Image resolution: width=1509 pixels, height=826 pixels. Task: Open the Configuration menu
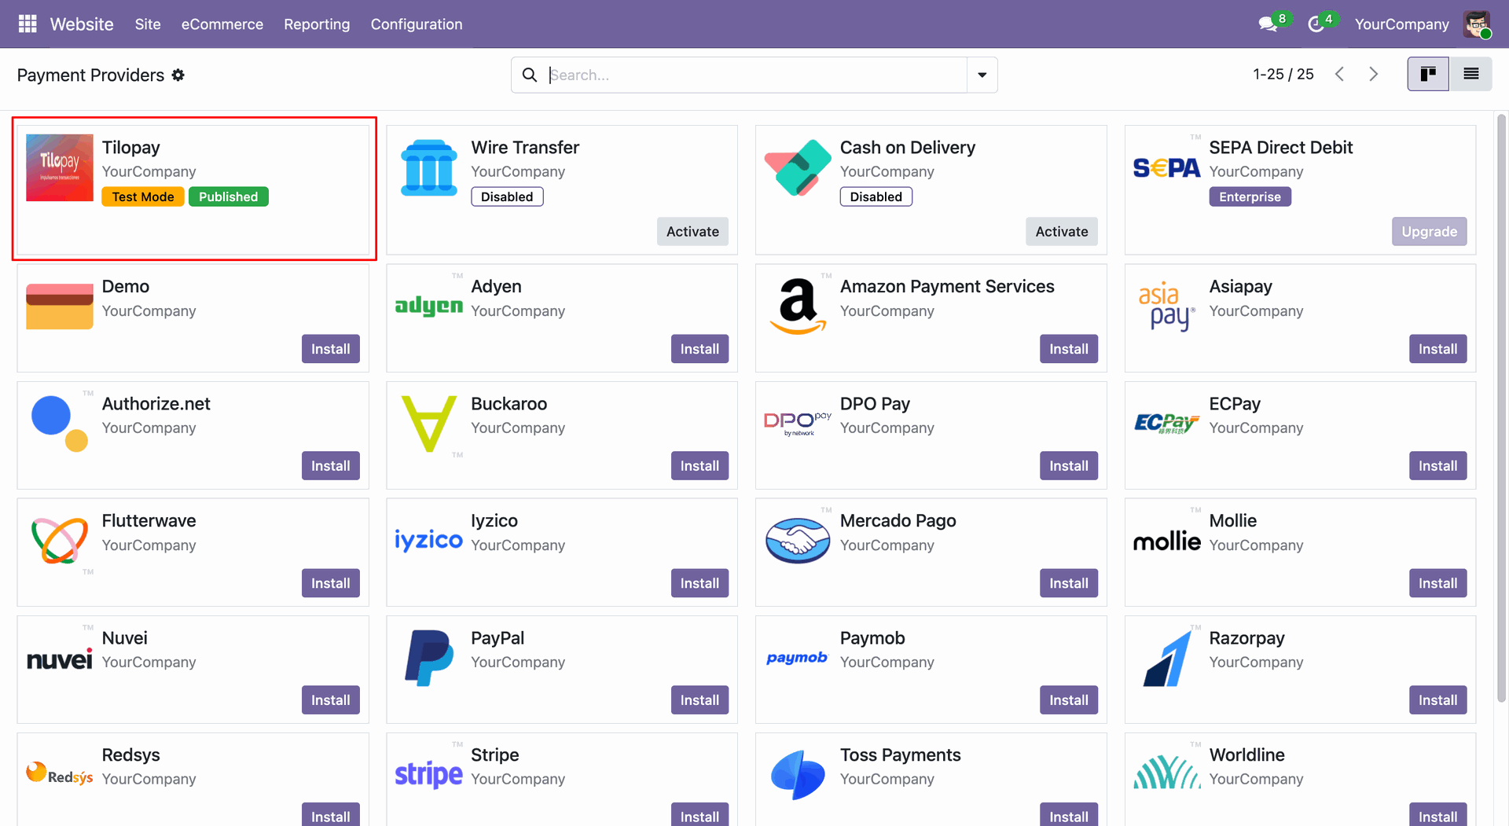[x=417, y=24]
